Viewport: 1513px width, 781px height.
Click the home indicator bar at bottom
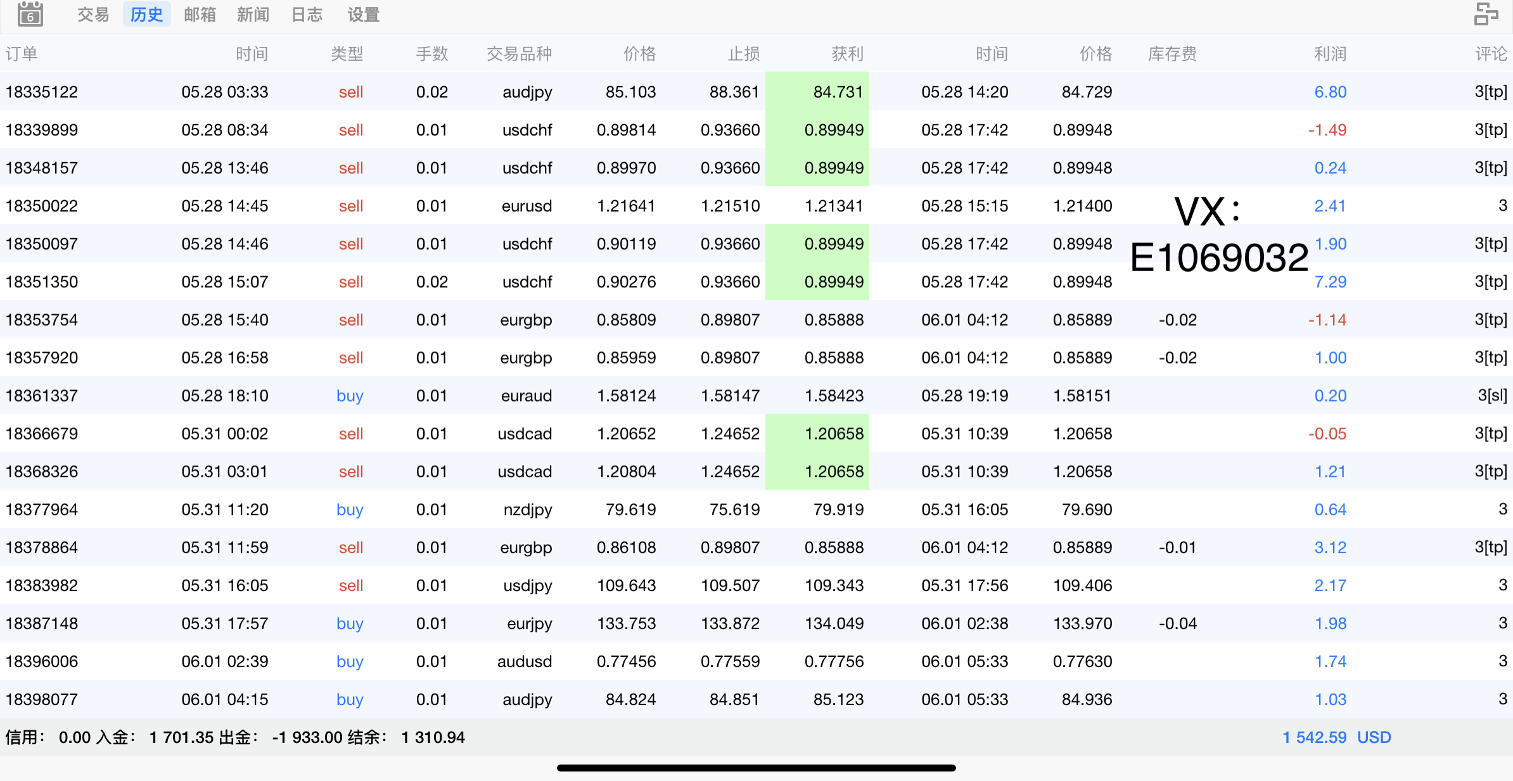[756, 768]
